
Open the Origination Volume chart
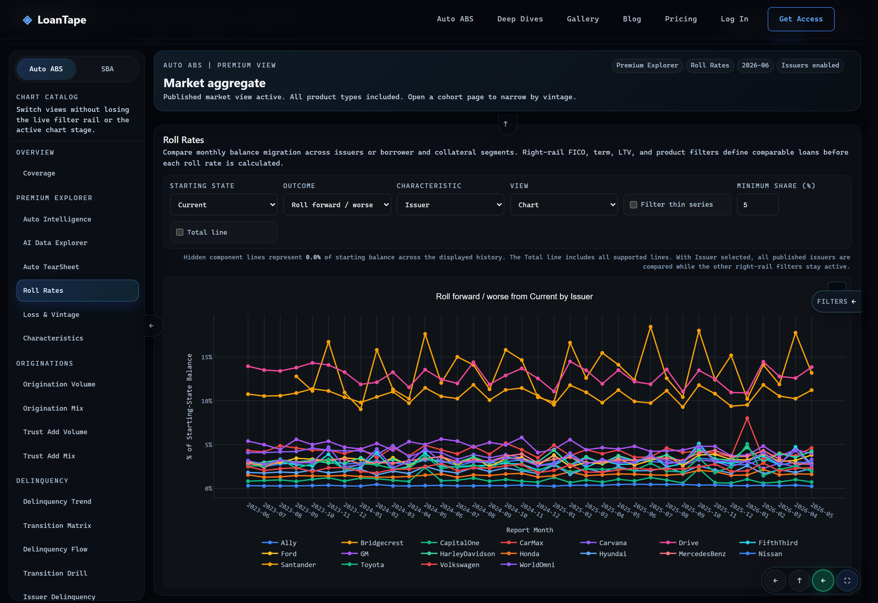click(x=77, y=384)
